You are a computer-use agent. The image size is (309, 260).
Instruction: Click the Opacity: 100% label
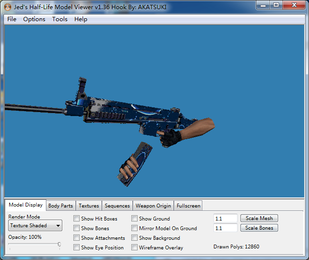pos(25,237)
